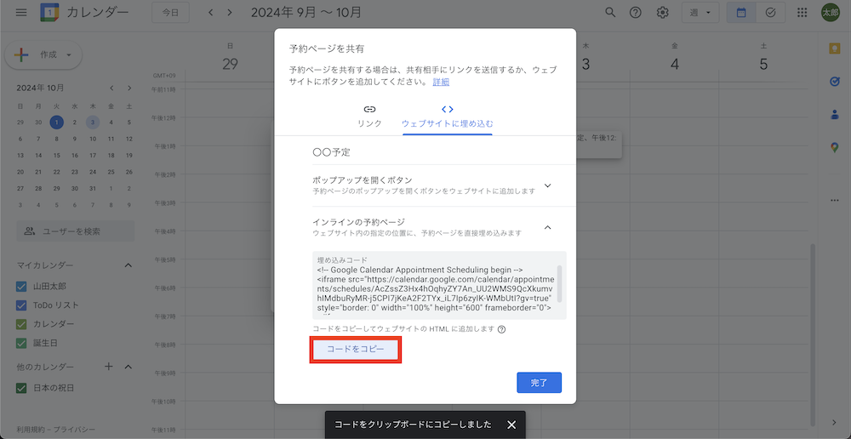Switch to the tasks view icon

pos(770,13)
